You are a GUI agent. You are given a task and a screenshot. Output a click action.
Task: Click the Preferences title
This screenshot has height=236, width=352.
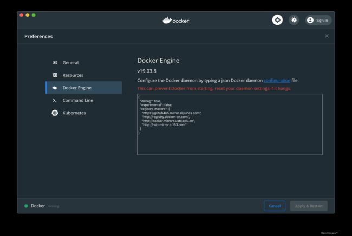coord(38,37)
